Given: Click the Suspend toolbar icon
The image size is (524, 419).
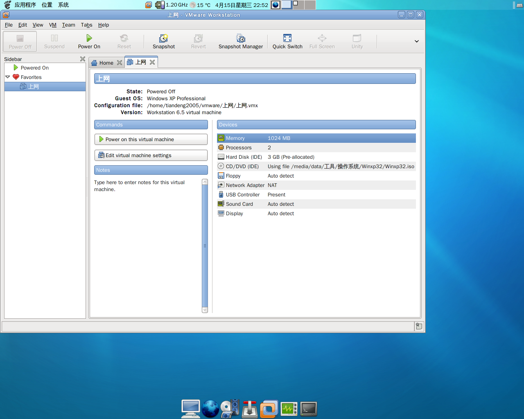Looking at the screenshot, I should [x=54, y=38].
